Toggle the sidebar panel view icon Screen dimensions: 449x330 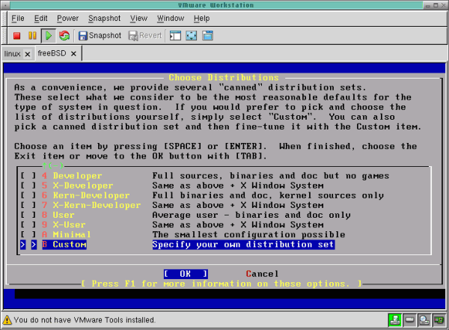coord(175,36)
